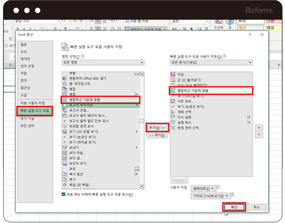Open 가져오기/내보내기 dropdown
The image size is (285, 223).
pos(210,196)
